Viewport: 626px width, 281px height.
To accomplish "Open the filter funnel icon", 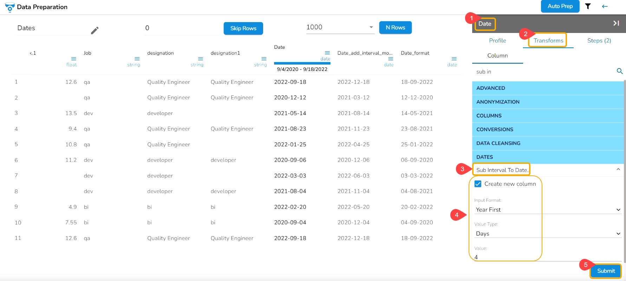I will click(x=588, y=6).
